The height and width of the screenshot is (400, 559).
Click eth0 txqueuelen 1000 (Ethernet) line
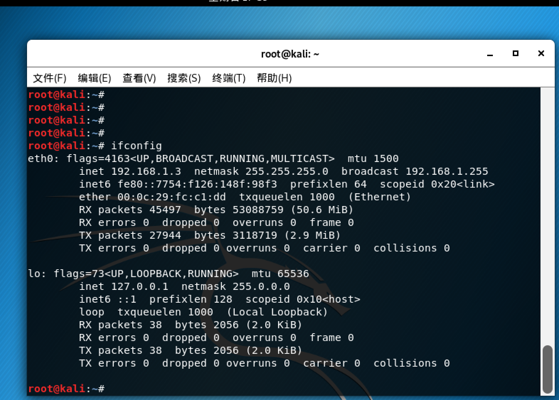pyautogui.click(x=245, y=197)
